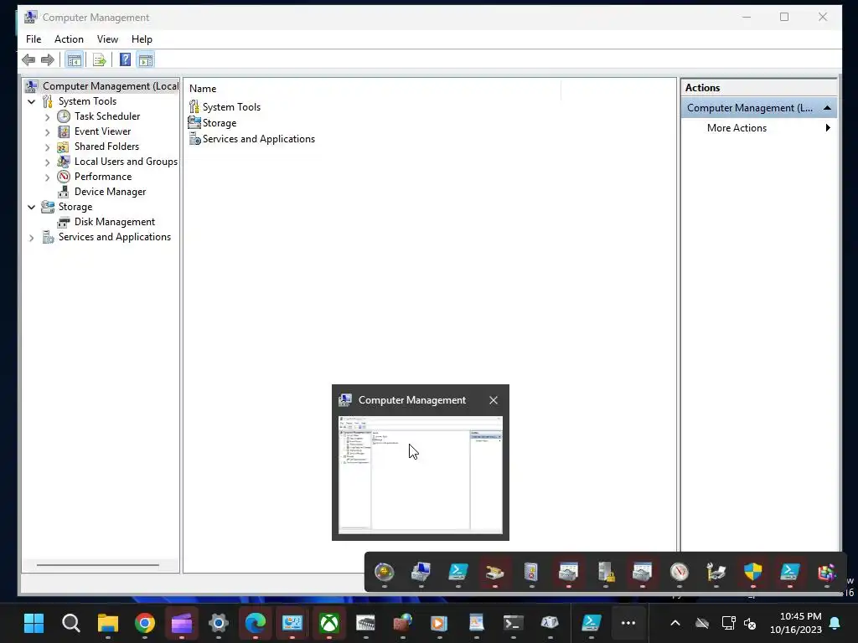
Task: Expand the Local Users and Groups node
Action: click(47, 162)
